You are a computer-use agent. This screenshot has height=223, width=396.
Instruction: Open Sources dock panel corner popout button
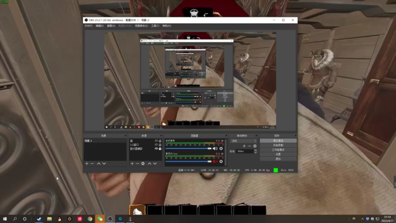(x=160, y=136)
